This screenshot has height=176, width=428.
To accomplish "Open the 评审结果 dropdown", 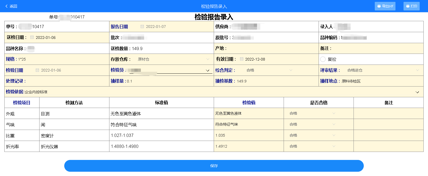I will [417, 70].
